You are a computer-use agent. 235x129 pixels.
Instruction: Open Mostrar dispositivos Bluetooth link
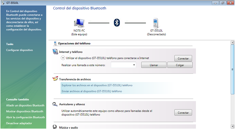pos(24,111)
